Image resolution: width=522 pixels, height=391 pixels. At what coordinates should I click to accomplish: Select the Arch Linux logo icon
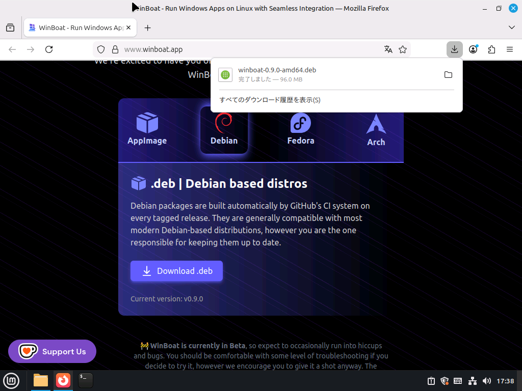pyautogui.click(x=376, y=123)
